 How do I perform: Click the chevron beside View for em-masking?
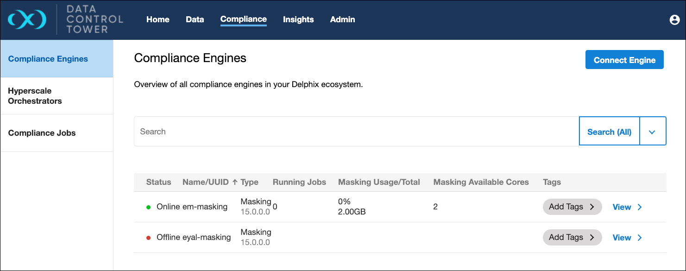point(640,207)
